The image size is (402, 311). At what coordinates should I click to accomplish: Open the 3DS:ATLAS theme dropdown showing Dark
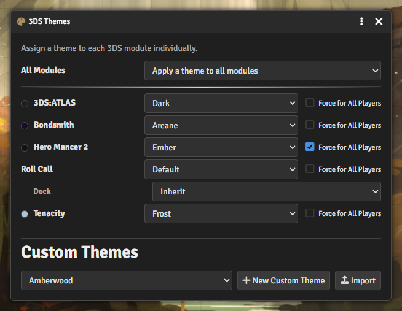[221, 103]
